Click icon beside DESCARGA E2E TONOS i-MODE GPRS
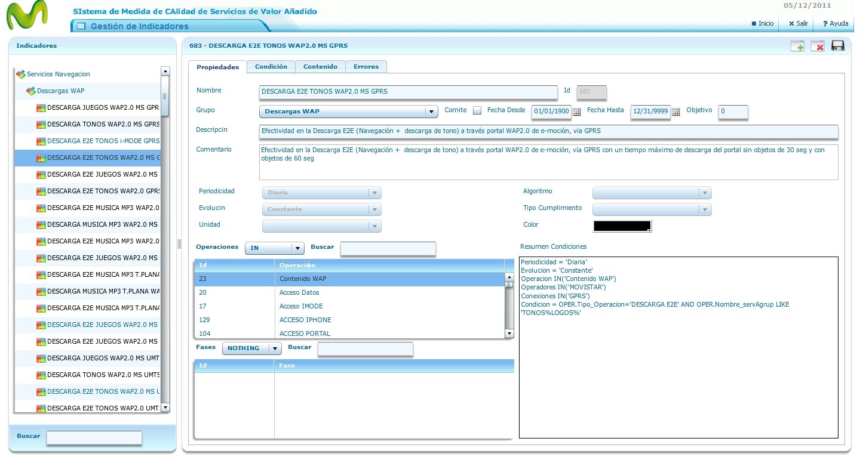860x457 pixels. [x=41, y=141]
